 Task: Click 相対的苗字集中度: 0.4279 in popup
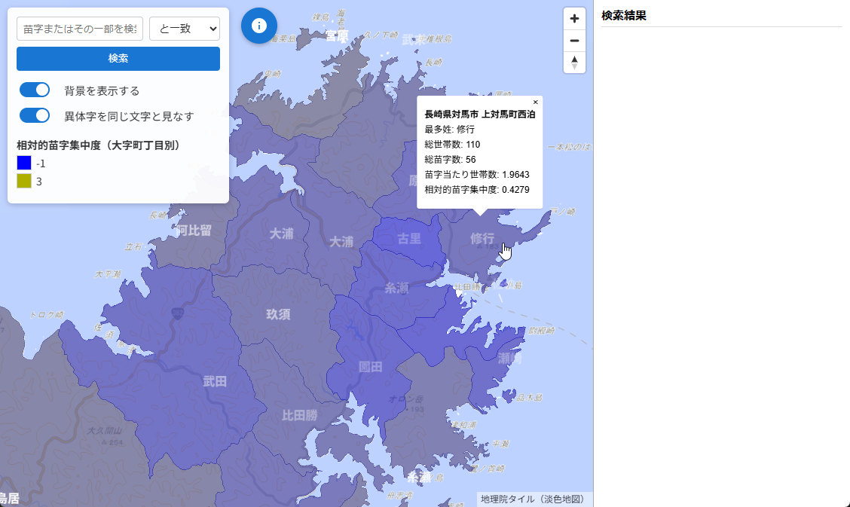point(477,190)
